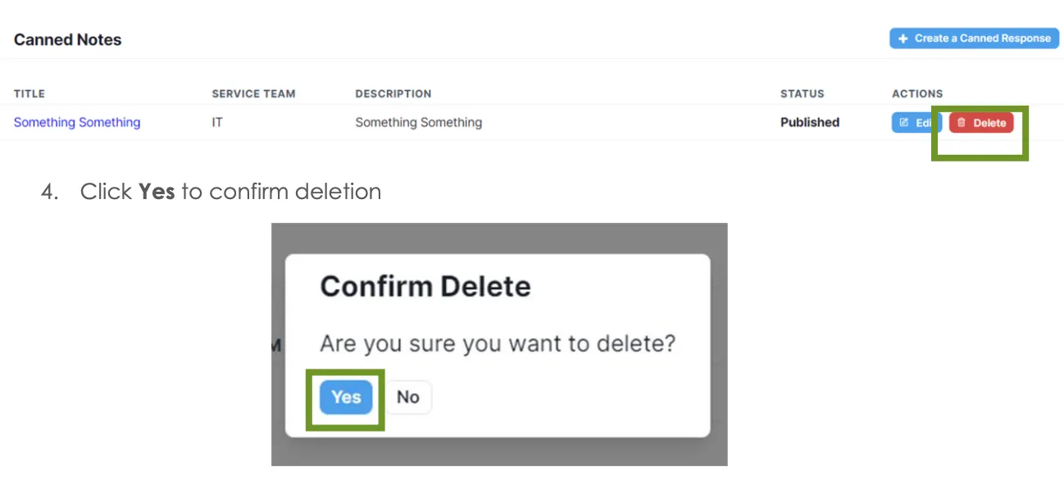
Task: Click the Confirm Delete dialog title
Action: tap(425, 287)
